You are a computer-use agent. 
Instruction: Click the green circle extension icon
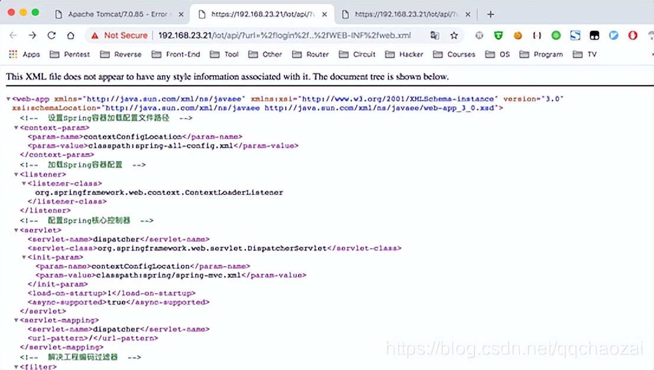[556, 35]
